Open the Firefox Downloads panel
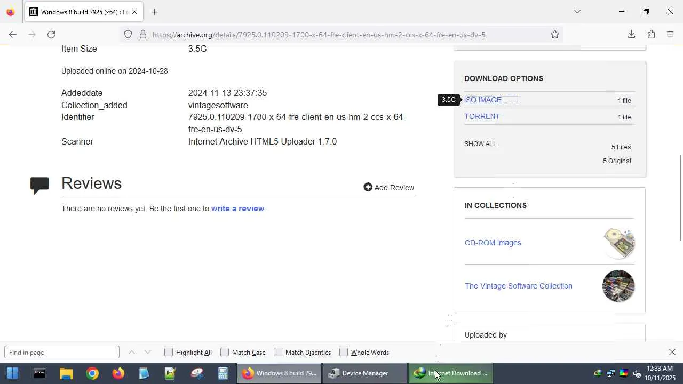The height and width of the screenshot is (384, 683). [631, 35]
